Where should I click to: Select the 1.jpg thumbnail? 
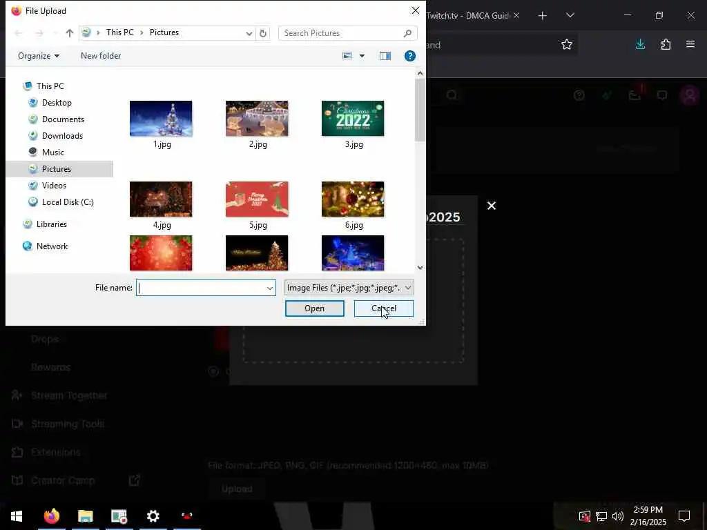click(x=161, y=119)
